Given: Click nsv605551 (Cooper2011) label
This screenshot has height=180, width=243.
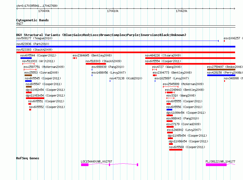Looking at the screenshot, I should 46,101.
